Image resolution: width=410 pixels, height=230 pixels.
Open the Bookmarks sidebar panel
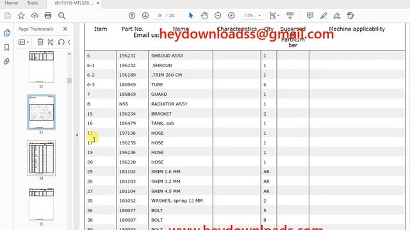tap(7, 47)
